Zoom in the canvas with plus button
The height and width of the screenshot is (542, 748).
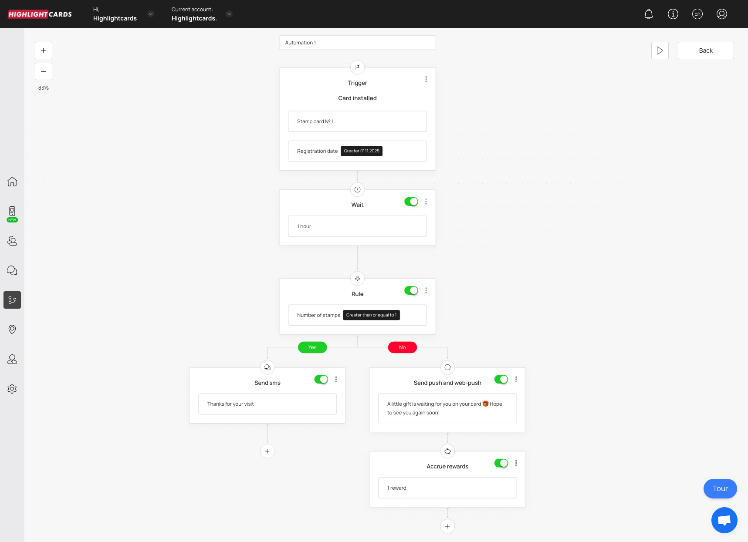coord(44,50)
